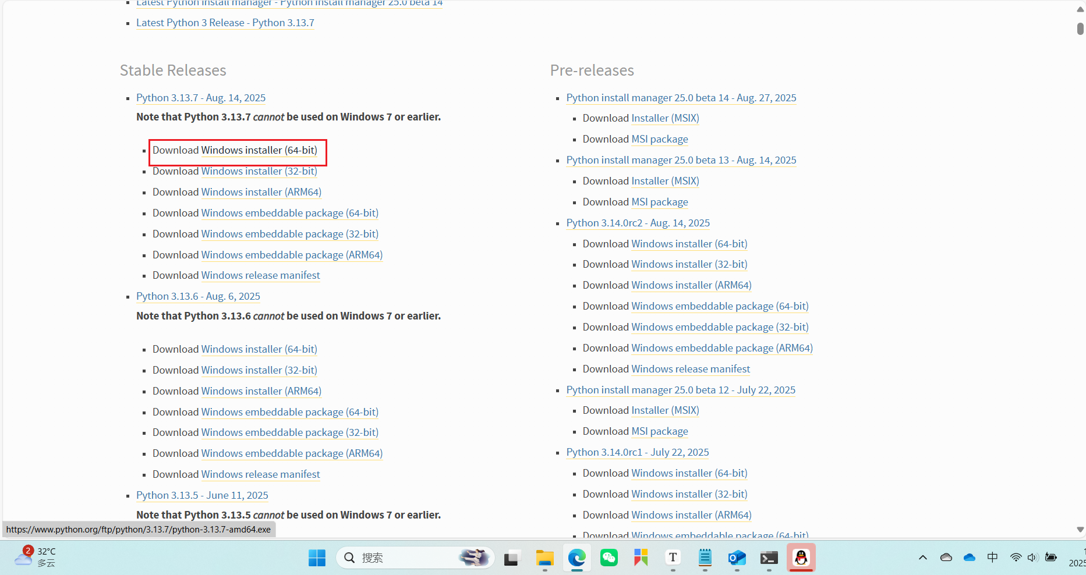This screenshot has width=1086, height=575.
Task: Switch the 中 input method indicator
Action: 993,558
